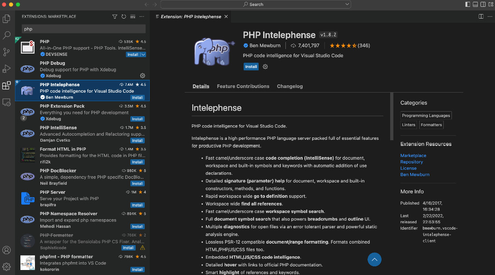Go back using the navigation arrow
The width and height of the screenshot is (495, 275).
147,5
